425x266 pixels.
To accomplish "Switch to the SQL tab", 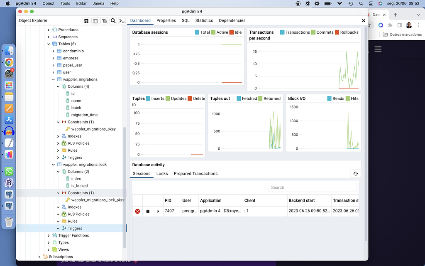I will 186,20.
